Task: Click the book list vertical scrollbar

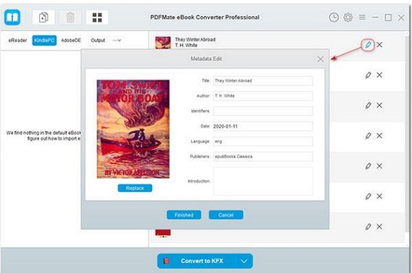Action: coord(407,134)
